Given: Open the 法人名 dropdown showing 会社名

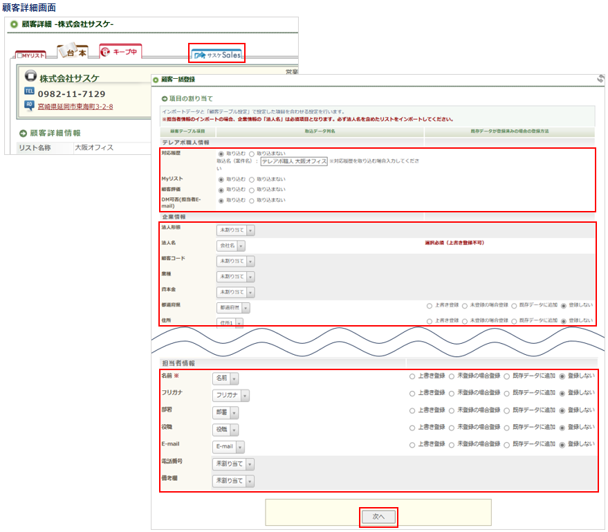Looking at the screenshot, I should 231,246.
